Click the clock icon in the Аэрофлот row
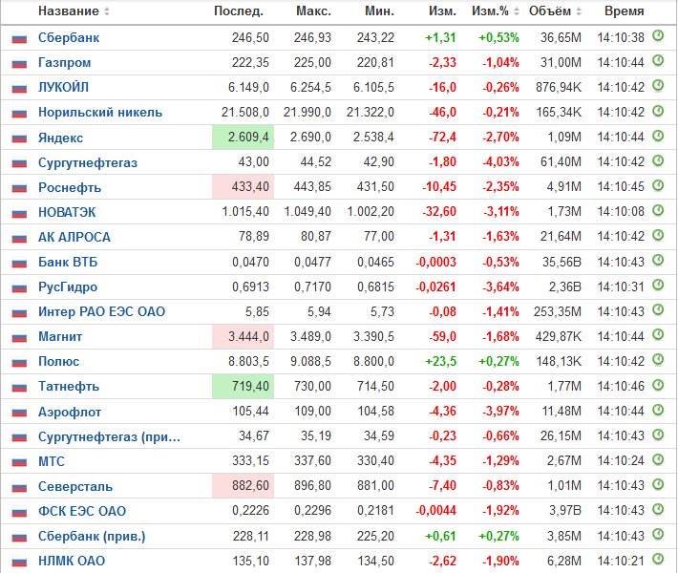The height and width of the screenshot is (573, 678). coord(658,410)
